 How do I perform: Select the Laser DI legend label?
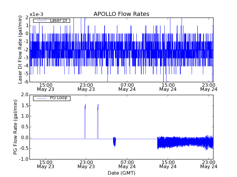pyautogui.click(x=58, y=20)
